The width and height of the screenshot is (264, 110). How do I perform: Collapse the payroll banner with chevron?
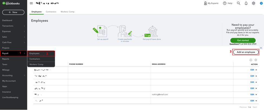261,48
